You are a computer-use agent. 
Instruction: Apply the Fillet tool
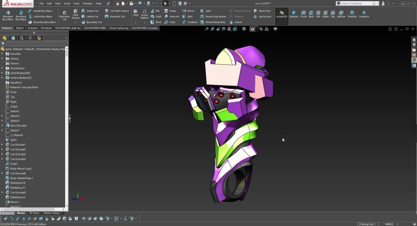point(136,13)
